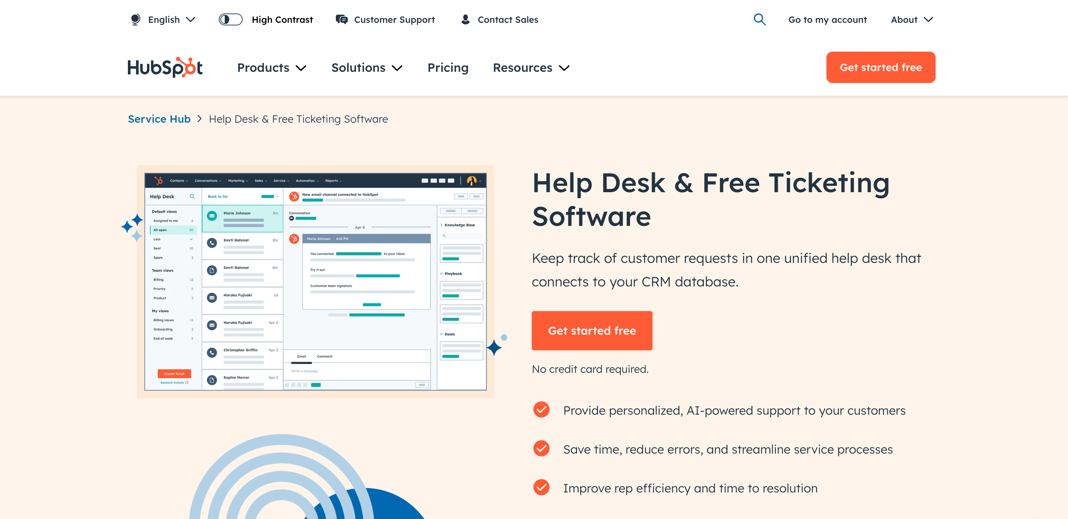Click the checkmark beside 'Save time'
This screenshot has height=519, width=1068.
(x=541, y=449)
